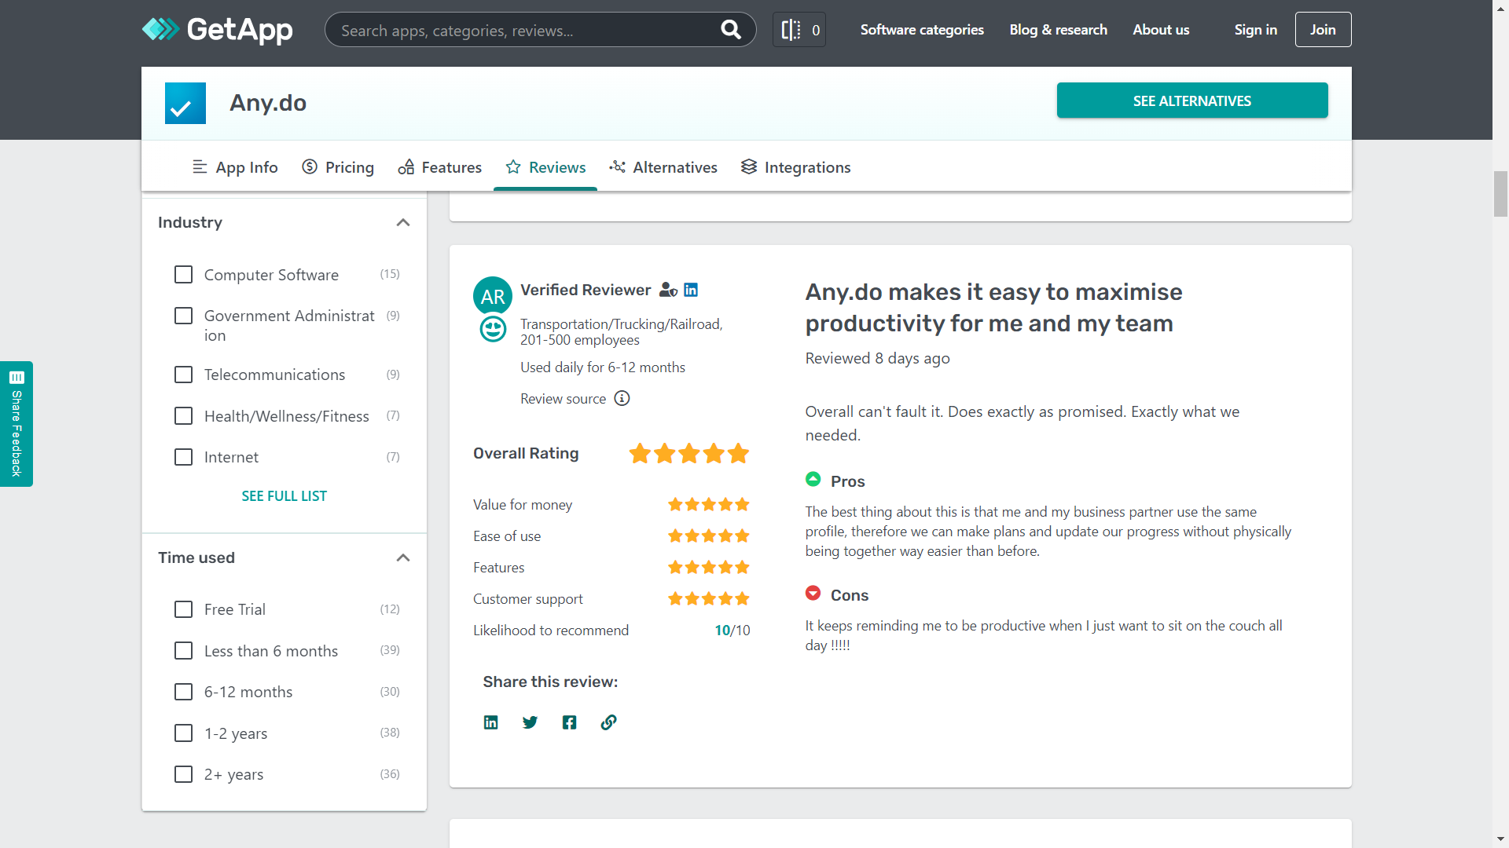Share review via LinkedIn icon
Viewport: 1509px width, 848px height.
(x=490, y=722)
